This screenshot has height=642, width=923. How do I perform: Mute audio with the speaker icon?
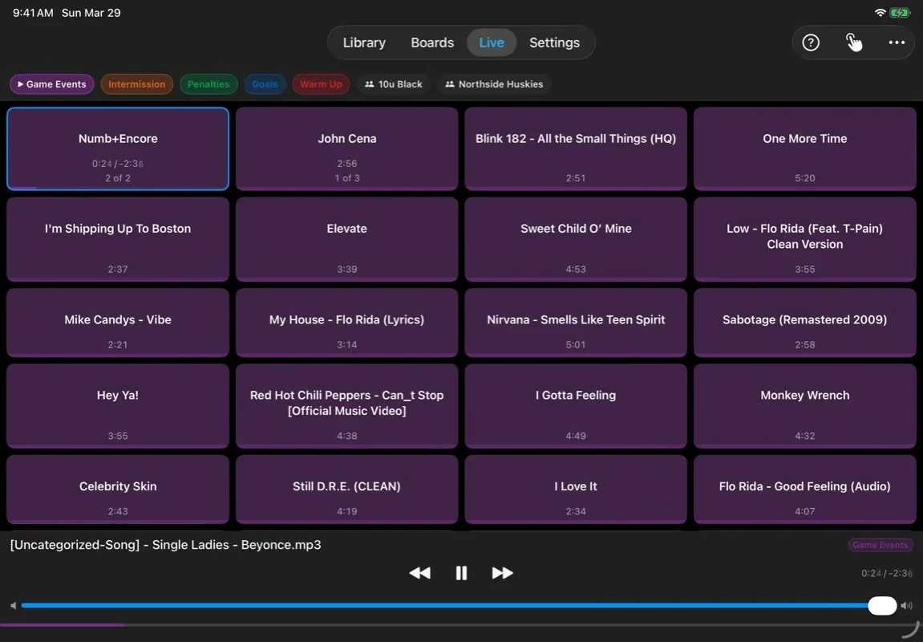point(906,605)
